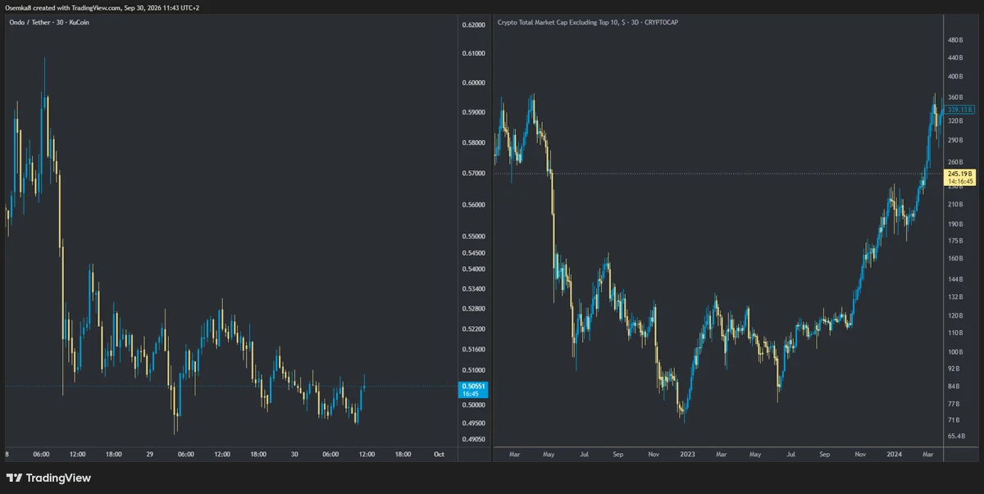Click the 0.62000 price axis label
The height and width of the screenshot is (494, 984).
pyautogui.click(x=474, y=25)
